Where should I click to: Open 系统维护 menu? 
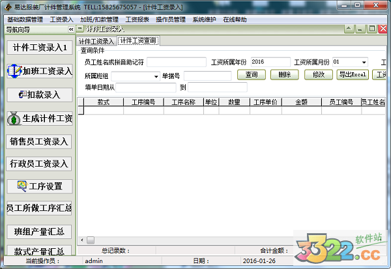pos(204,20)
